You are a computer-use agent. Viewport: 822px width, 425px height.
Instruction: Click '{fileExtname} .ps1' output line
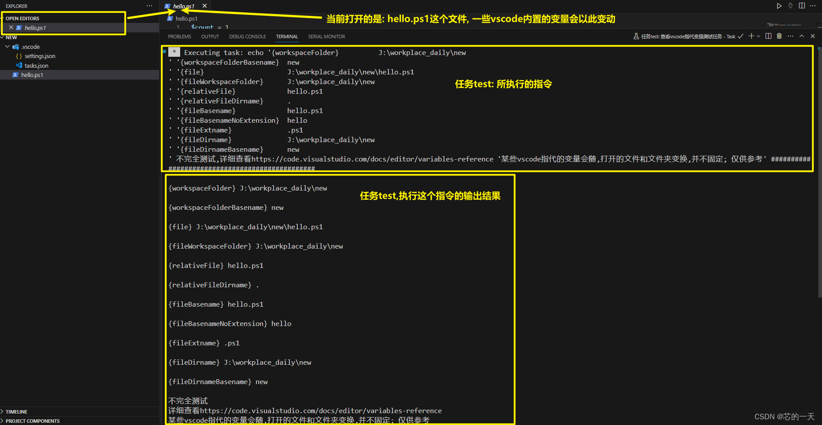[204, 343]
